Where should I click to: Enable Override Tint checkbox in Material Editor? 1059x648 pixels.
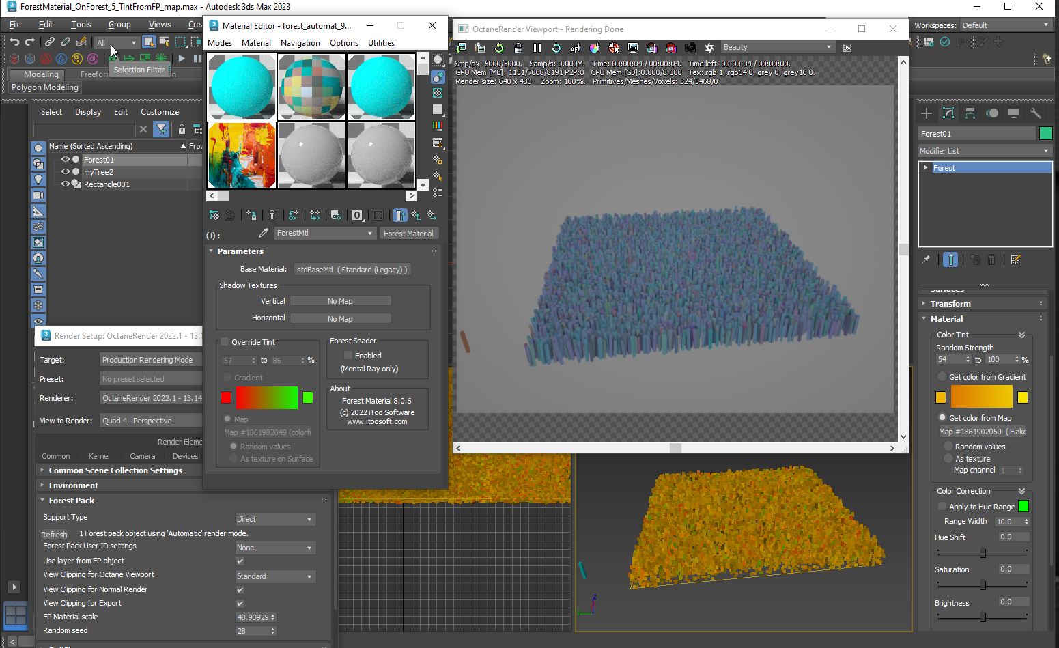tap(225, 342)
